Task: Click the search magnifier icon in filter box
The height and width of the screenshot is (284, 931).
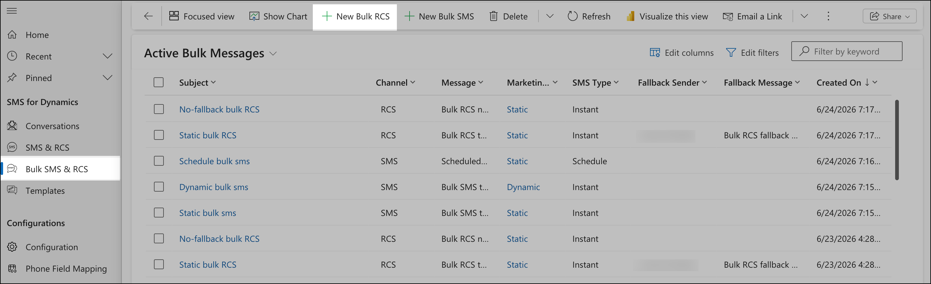Action: [x=804, y=51]
